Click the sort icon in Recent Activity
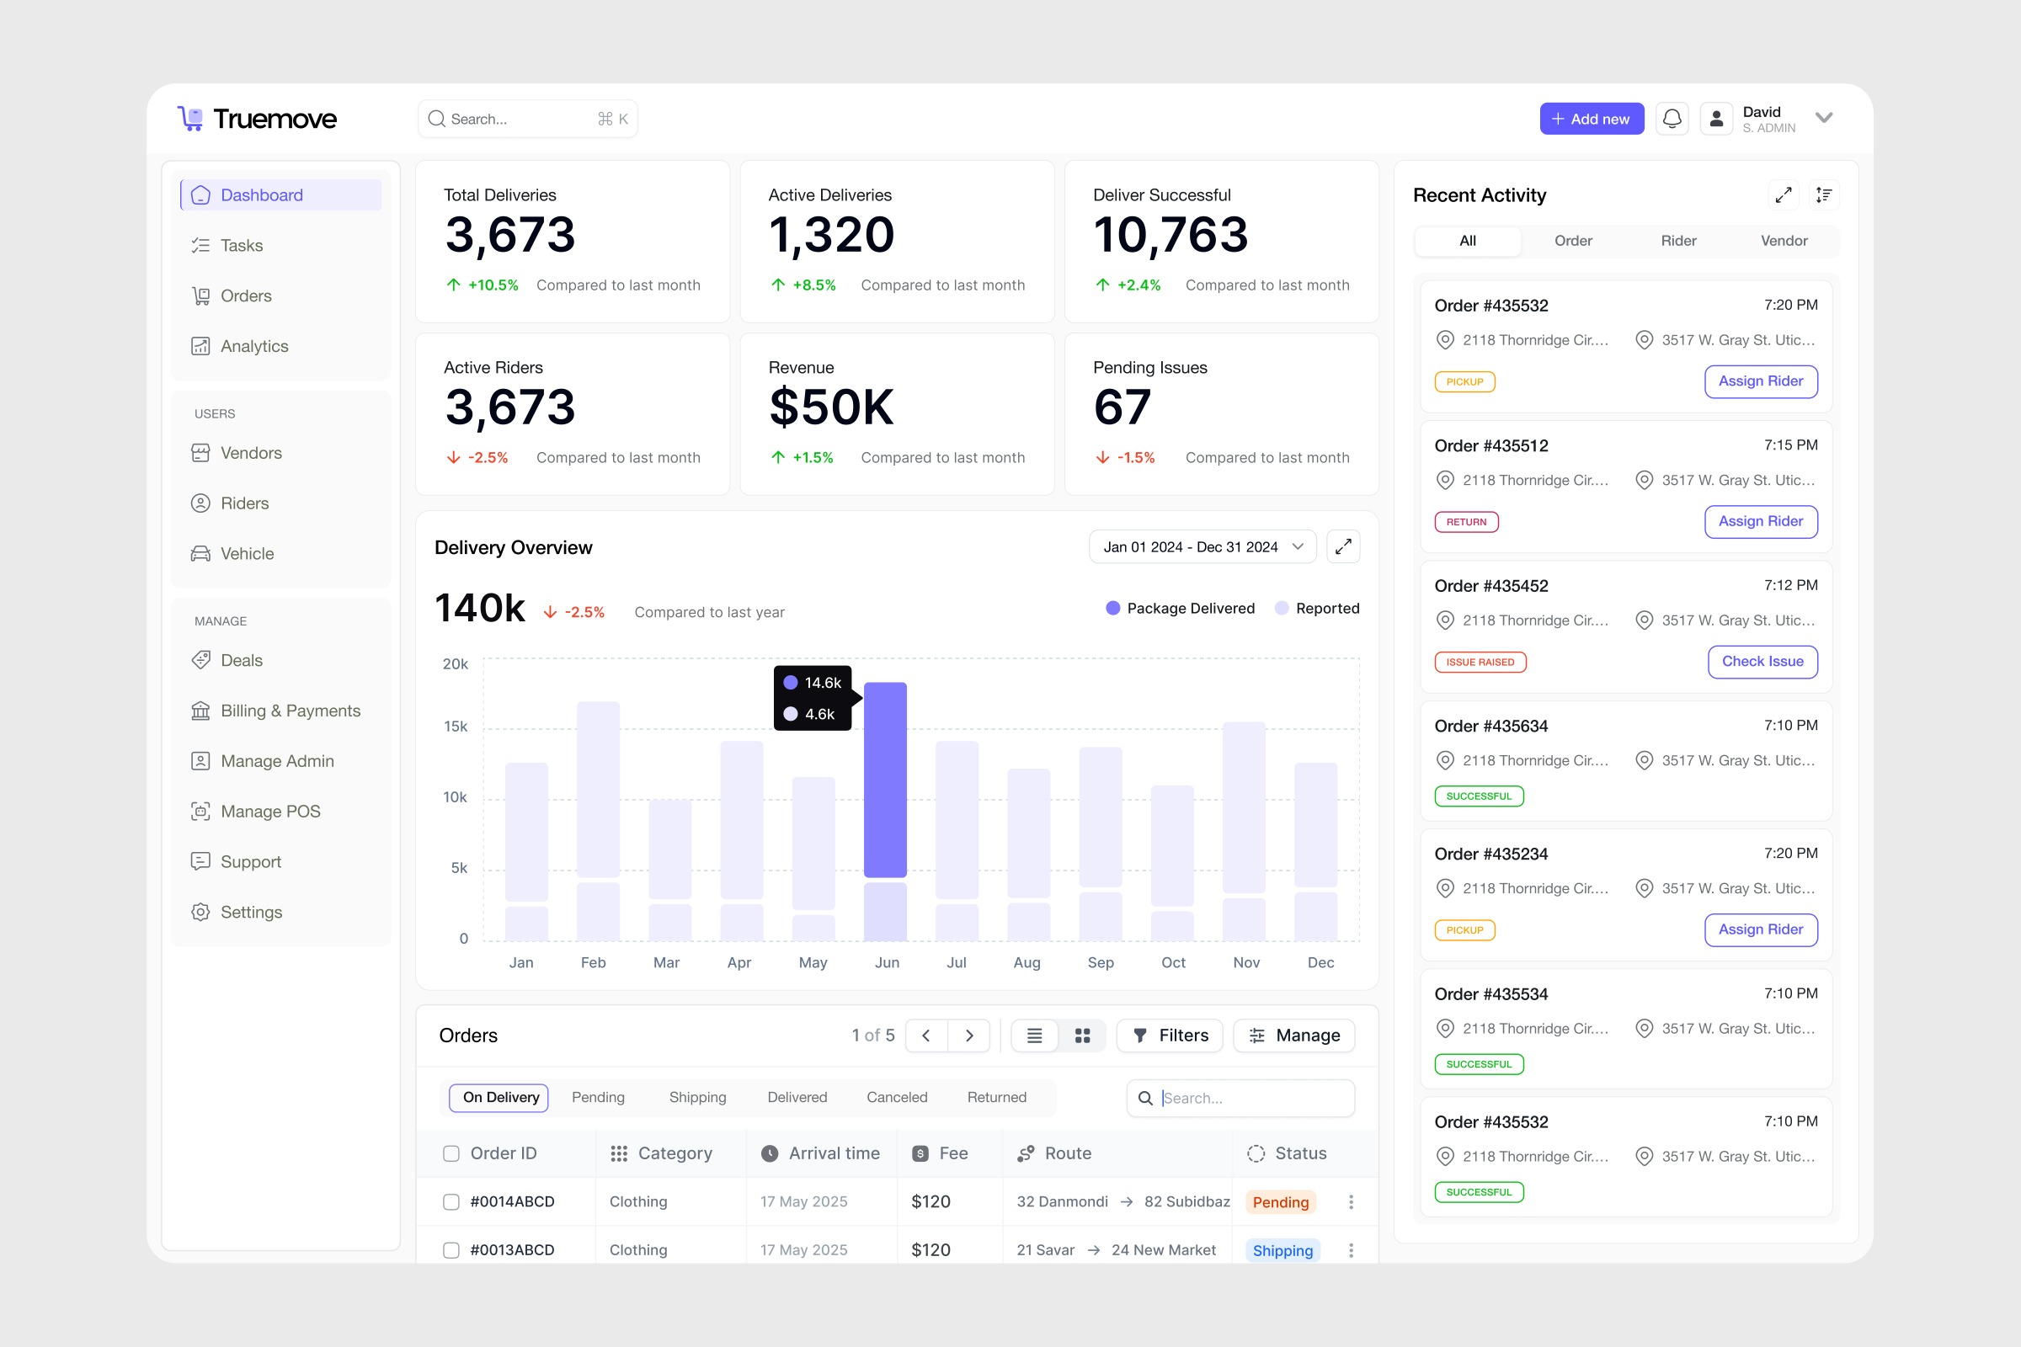2021x1347 pixels. click(1823, 195)
